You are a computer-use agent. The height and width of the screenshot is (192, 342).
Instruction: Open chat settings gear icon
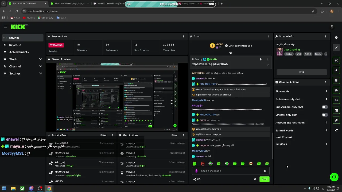point(255,179)
